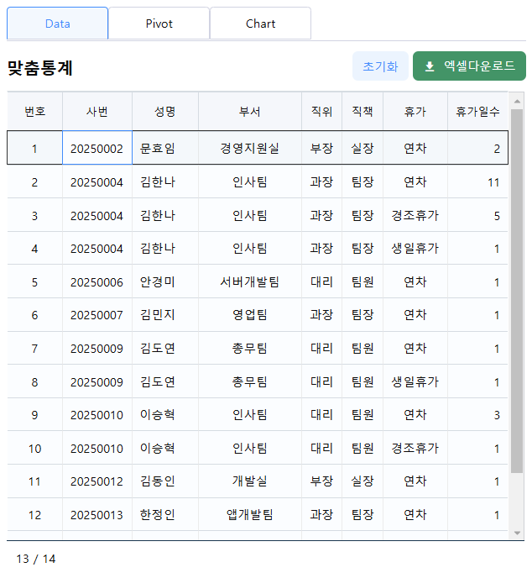
Task: Click the download icon in the Excel button
Action: (x=430, y=66)
